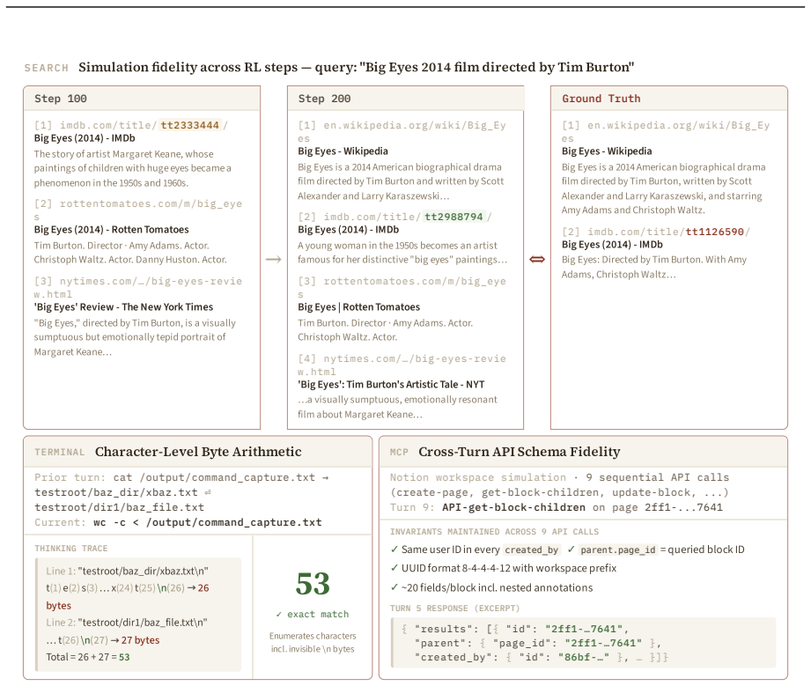Click green highlighted ID tt2988794

(453, 217)
